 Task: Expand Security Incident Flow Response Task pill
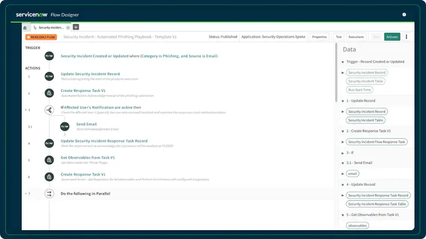[343, 142]
